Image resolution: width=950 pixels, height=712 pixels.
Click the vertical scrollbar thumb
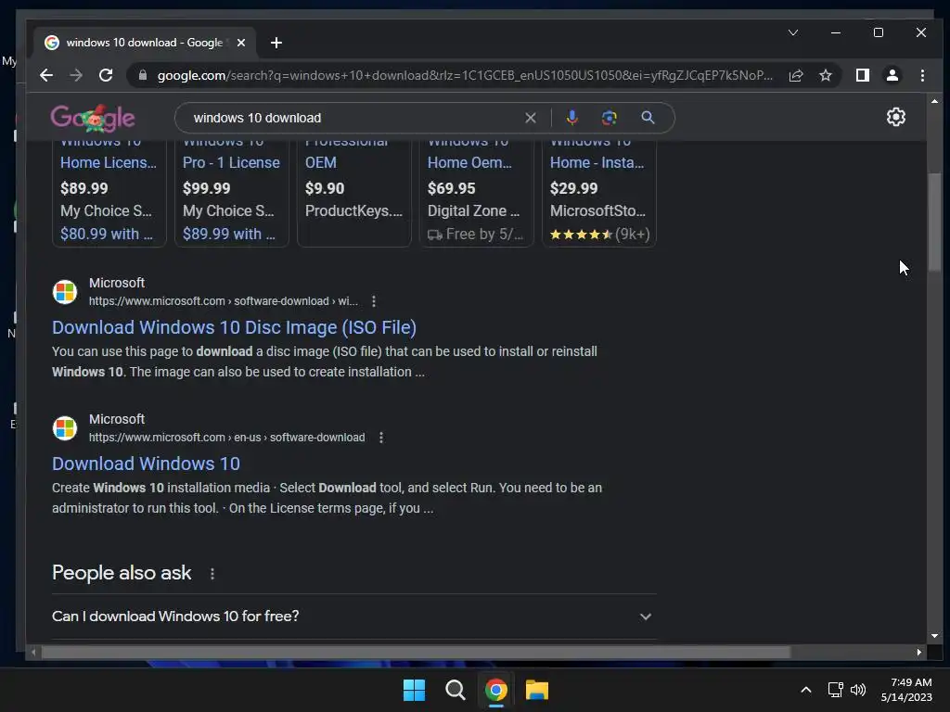click(x=934, y=222)
